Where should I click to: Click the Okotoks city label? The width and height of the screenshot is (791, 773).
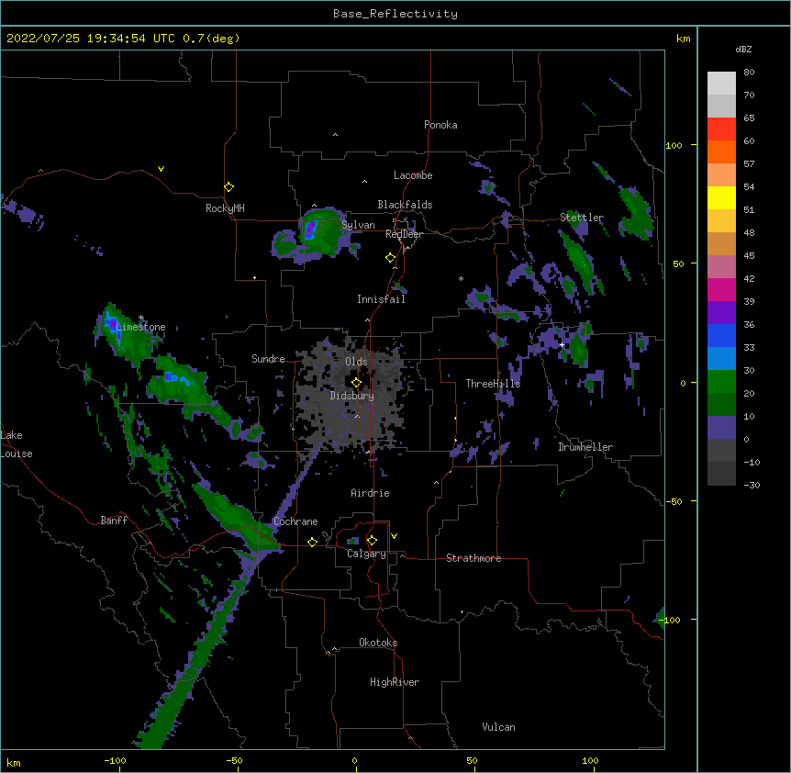[x=378, y=643]
